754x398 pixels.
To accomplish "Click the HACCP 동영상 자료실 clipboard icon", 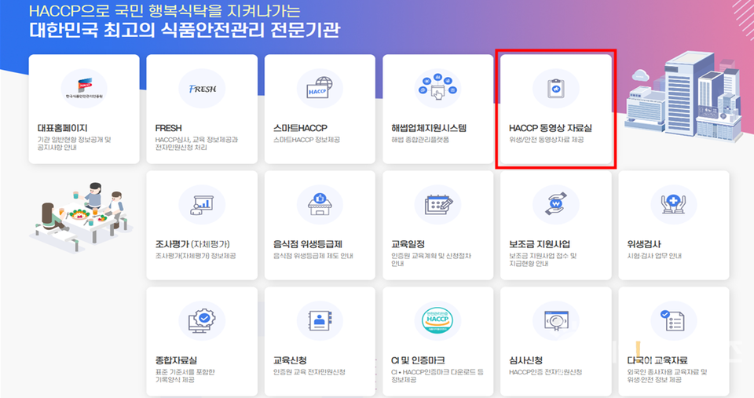I will tap(556, 89).
